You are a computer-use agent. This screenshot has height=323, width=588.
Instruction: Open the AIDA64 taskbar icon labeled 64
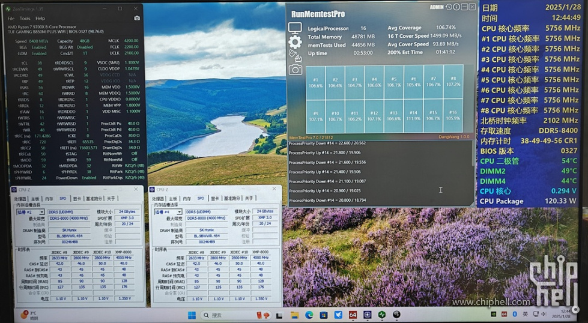tap(353, 315)
